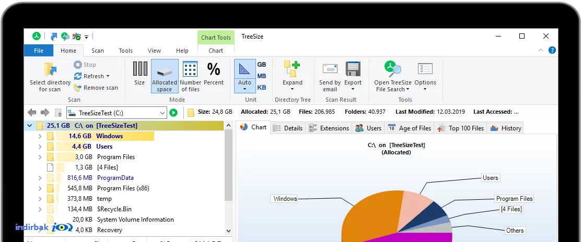The height and width of the screenshot is (242, 582).
Task: Click the Stop scan button
Action: click(85, 65)
